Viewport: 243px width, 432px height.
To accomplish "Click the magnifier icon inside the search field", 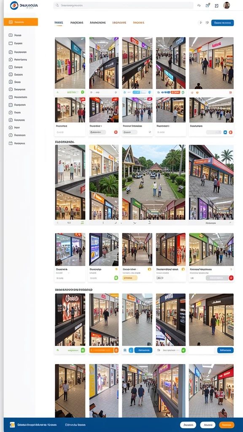I will (57, 5).
